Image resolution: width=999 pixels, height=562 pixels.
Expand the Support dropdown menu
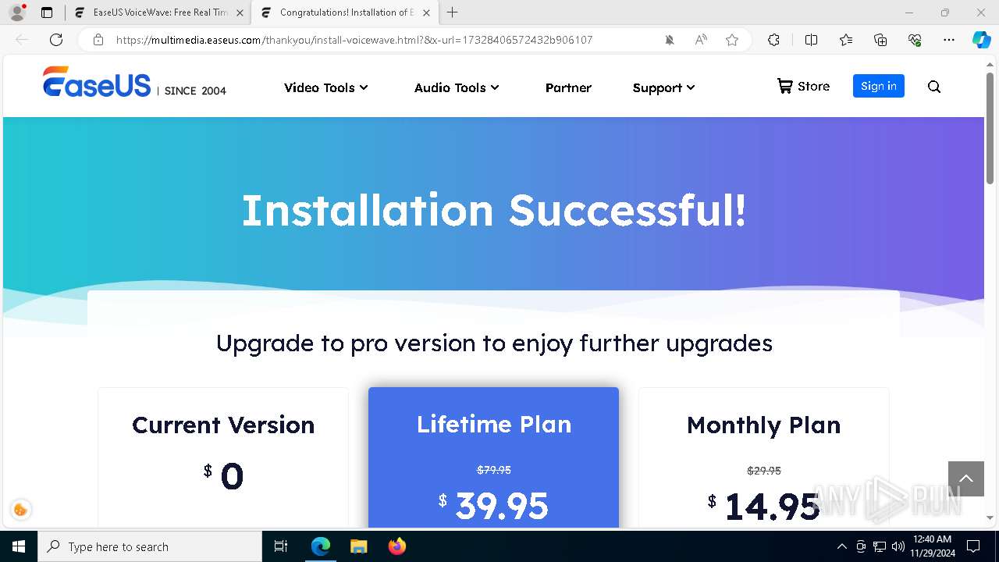663,87
